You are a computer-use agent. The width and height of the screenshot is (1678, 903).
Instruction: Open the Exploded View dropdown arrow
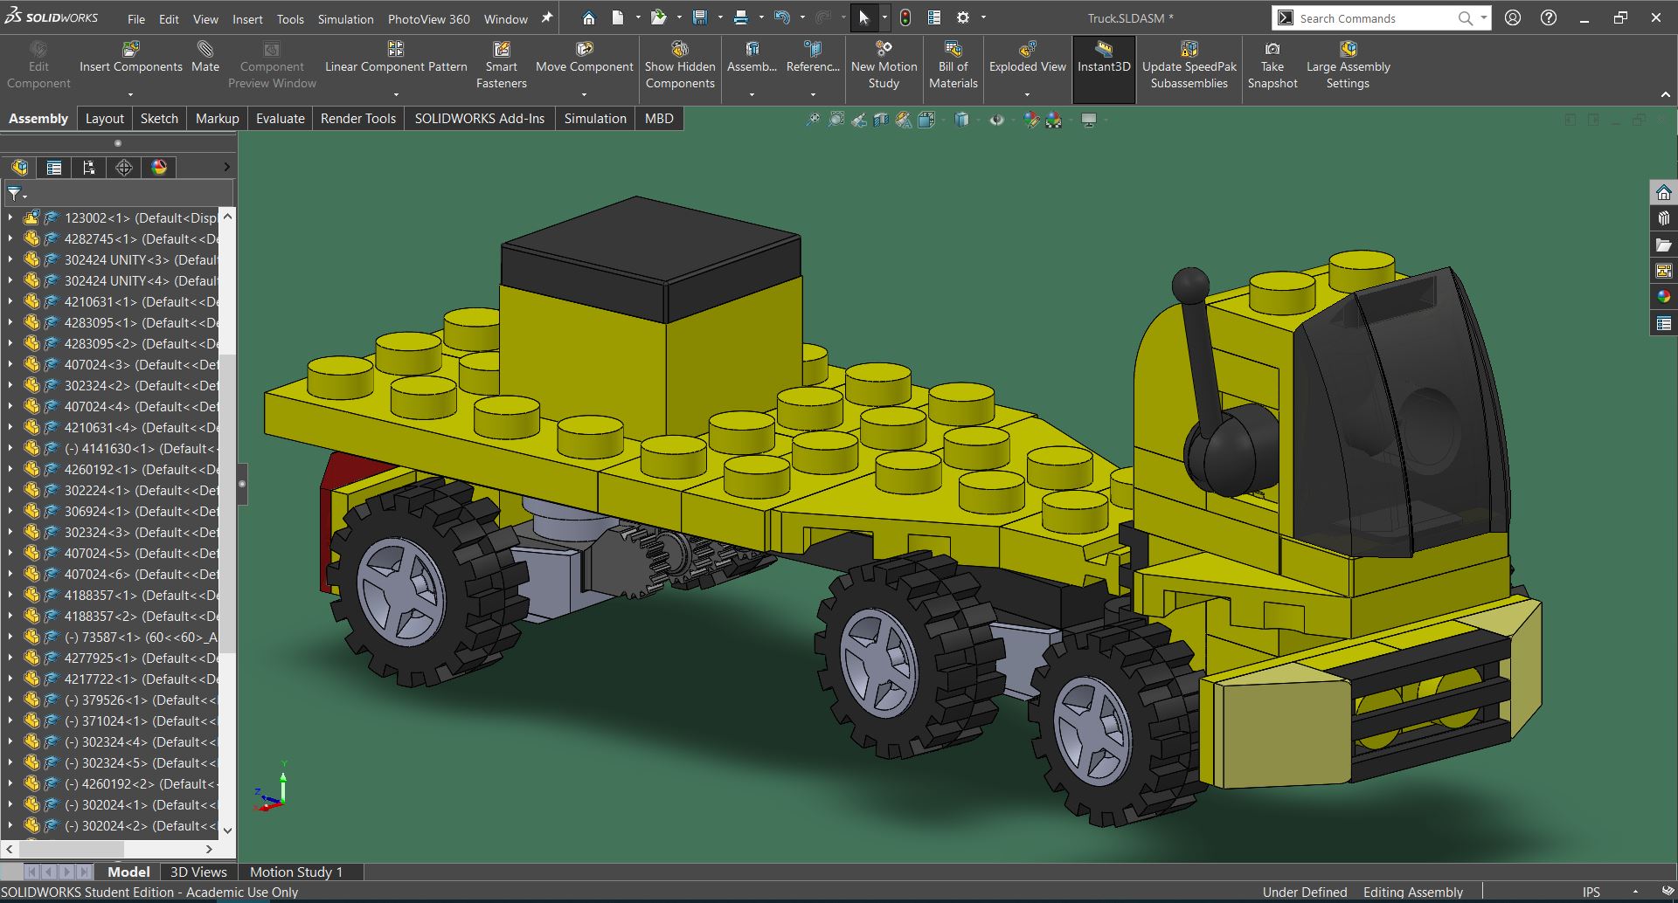tap(1027, 94)
